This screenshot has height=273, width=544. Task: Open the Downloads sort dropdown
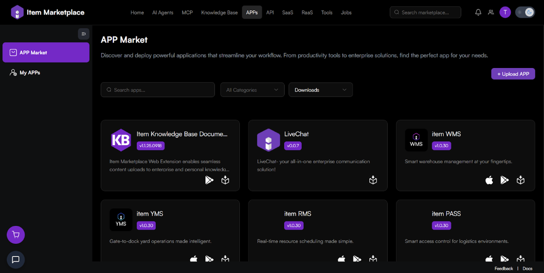320,90
